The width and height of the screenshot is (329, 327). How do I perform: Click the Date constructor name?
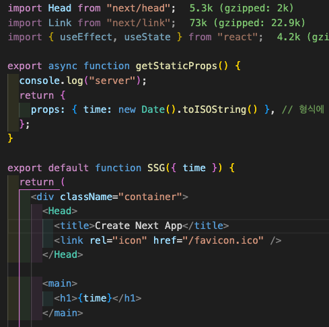(153, 109)
